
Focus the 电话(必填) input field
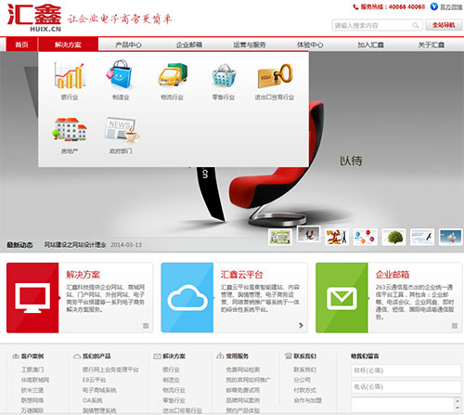point(406,387)
